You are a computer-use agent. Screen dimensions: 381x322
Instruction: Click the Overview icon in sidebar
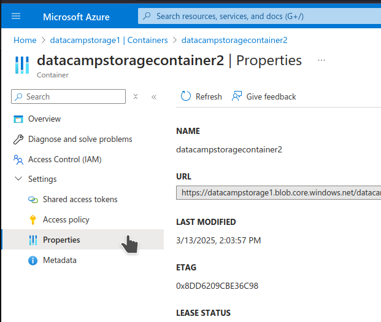[x=18, y=119]
